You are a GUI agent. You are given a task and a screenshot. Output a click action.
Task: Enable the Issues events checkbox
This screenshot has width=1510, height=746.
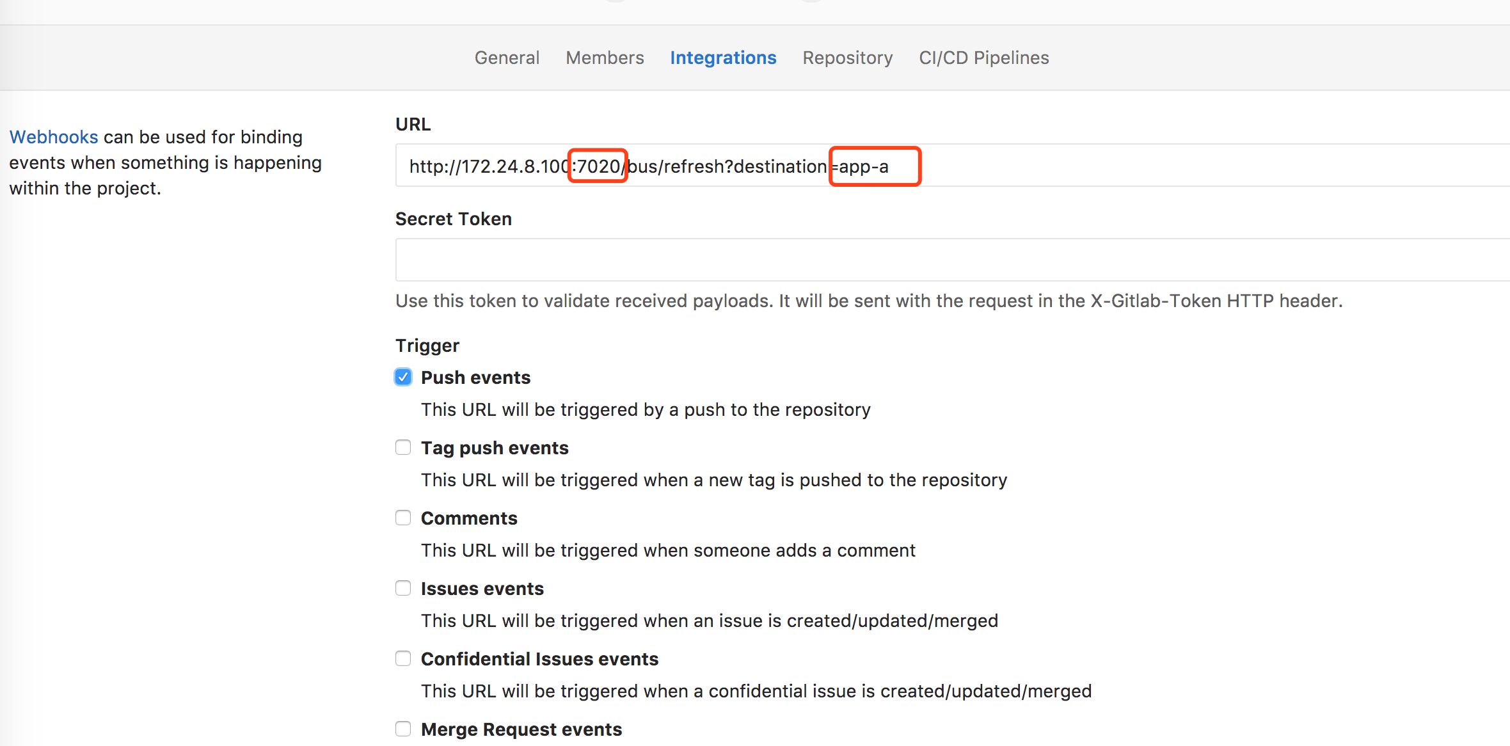[403, 588]
